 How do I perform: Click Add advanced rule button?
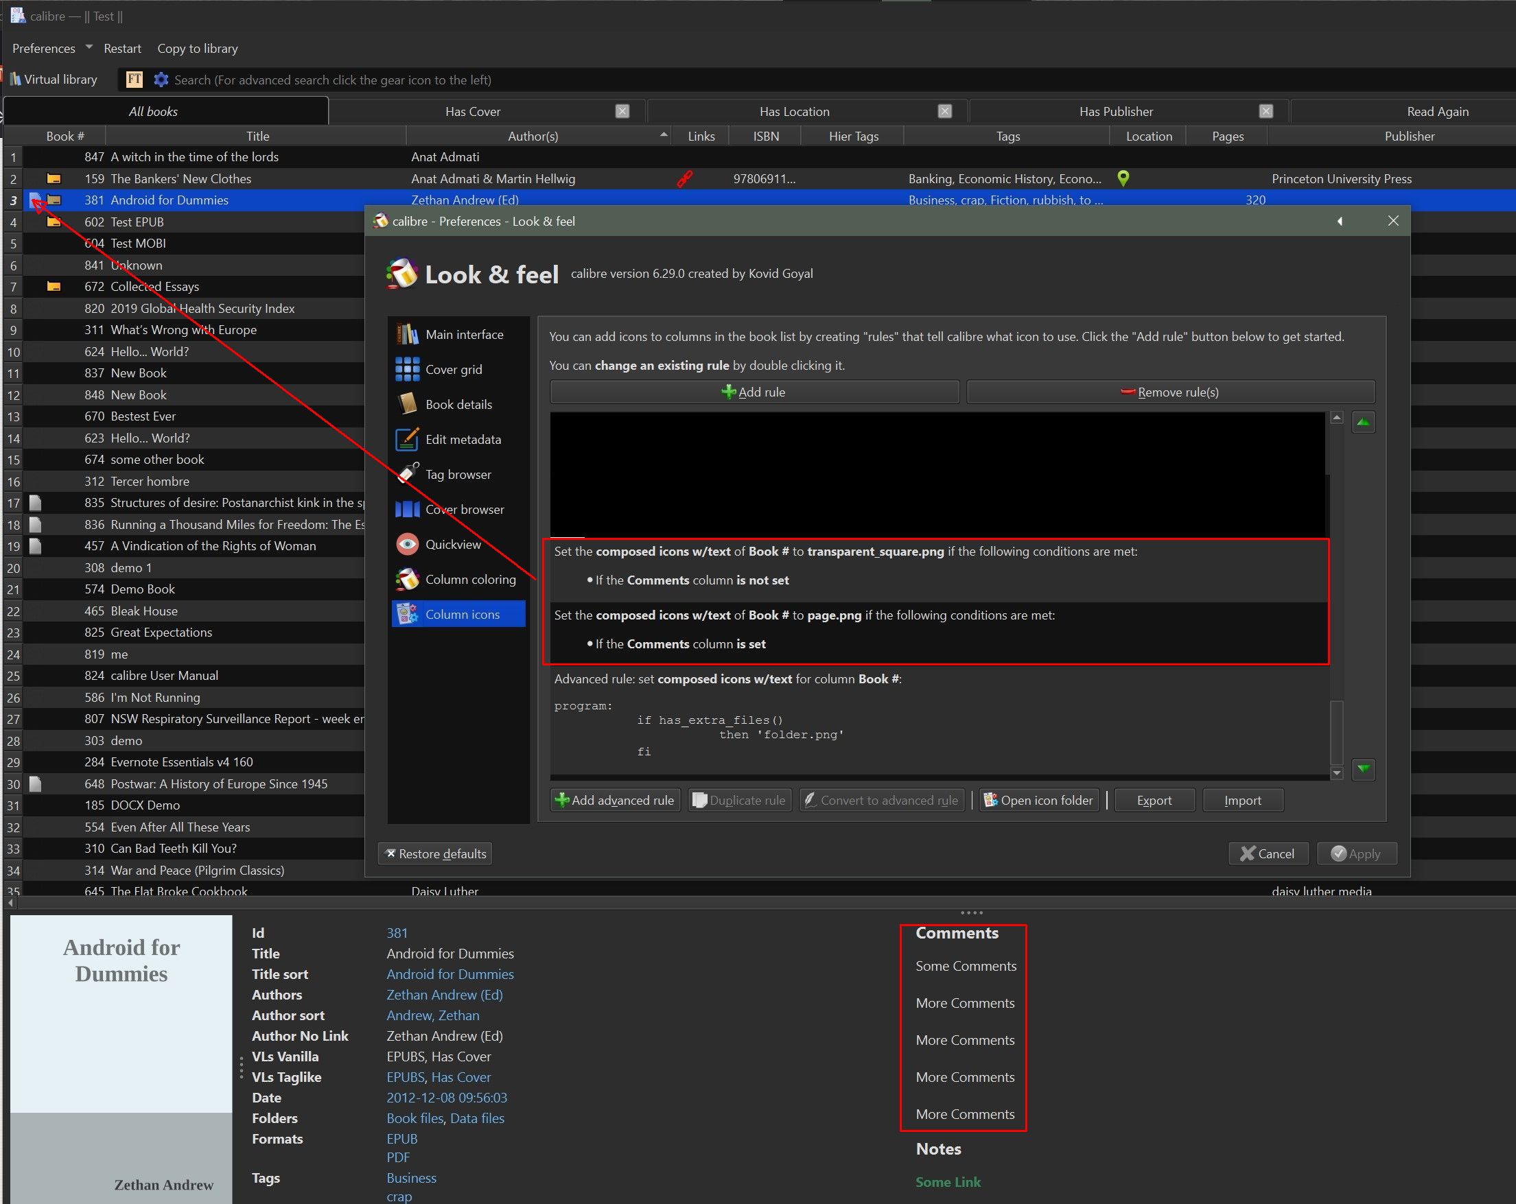[x=616, y=800]
